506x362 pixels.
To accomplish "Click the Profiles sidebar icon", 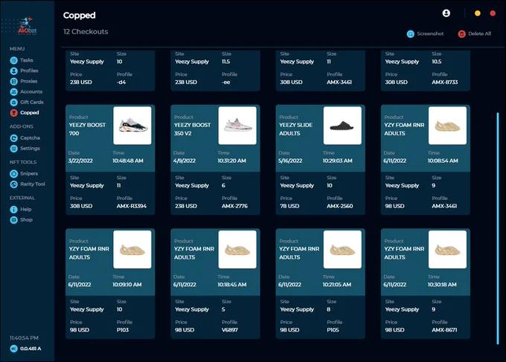I will [13, 71].
